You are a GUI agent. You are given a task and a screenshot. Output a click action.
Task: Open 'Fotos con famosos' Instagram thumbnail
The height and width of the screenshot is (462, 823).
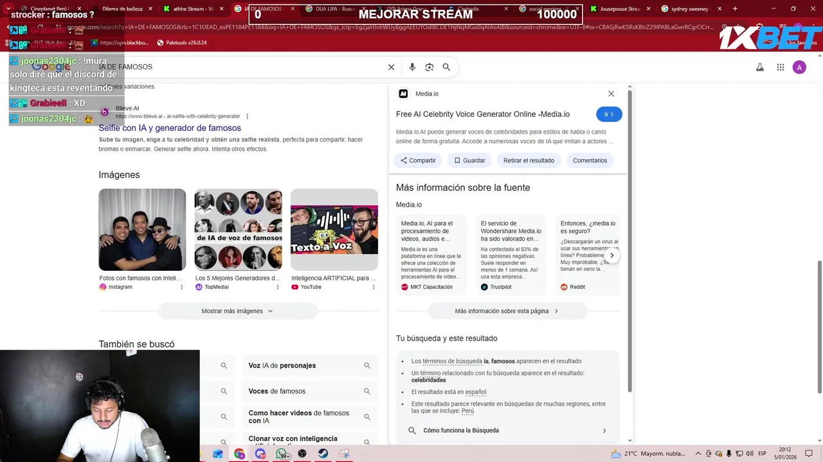click(x=142, y=230)
